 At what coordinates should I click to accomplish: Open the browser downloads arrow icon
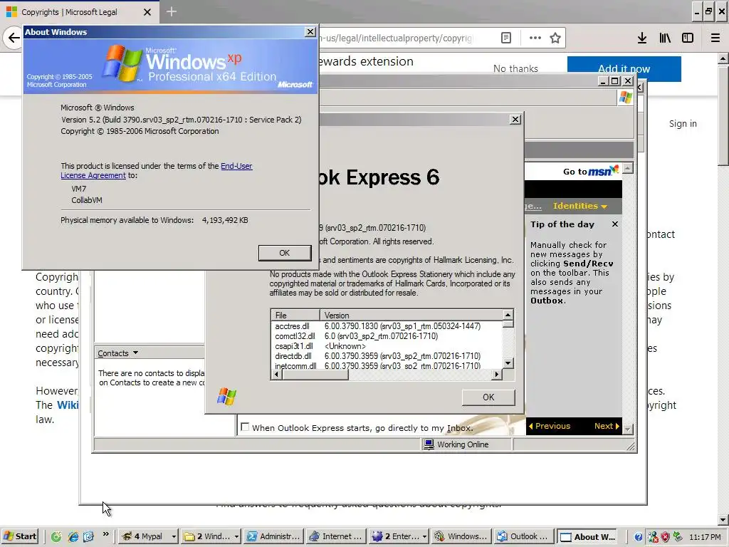642,38
